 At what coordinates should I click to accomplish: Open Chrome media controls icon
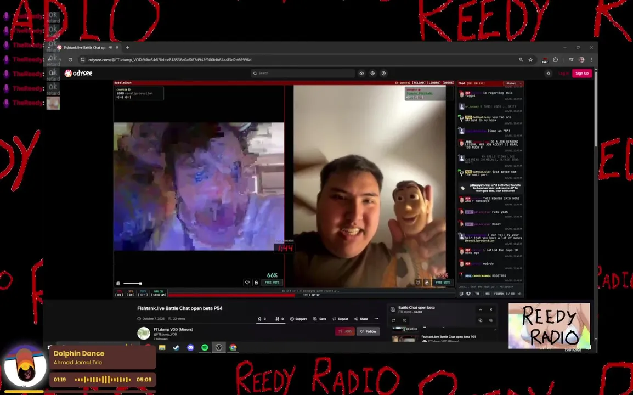(x=571, y=60)
